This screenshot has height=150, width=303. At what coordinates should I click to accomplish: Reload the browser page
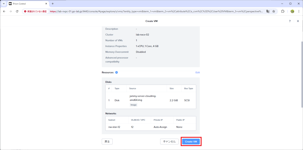pos(17,11)
